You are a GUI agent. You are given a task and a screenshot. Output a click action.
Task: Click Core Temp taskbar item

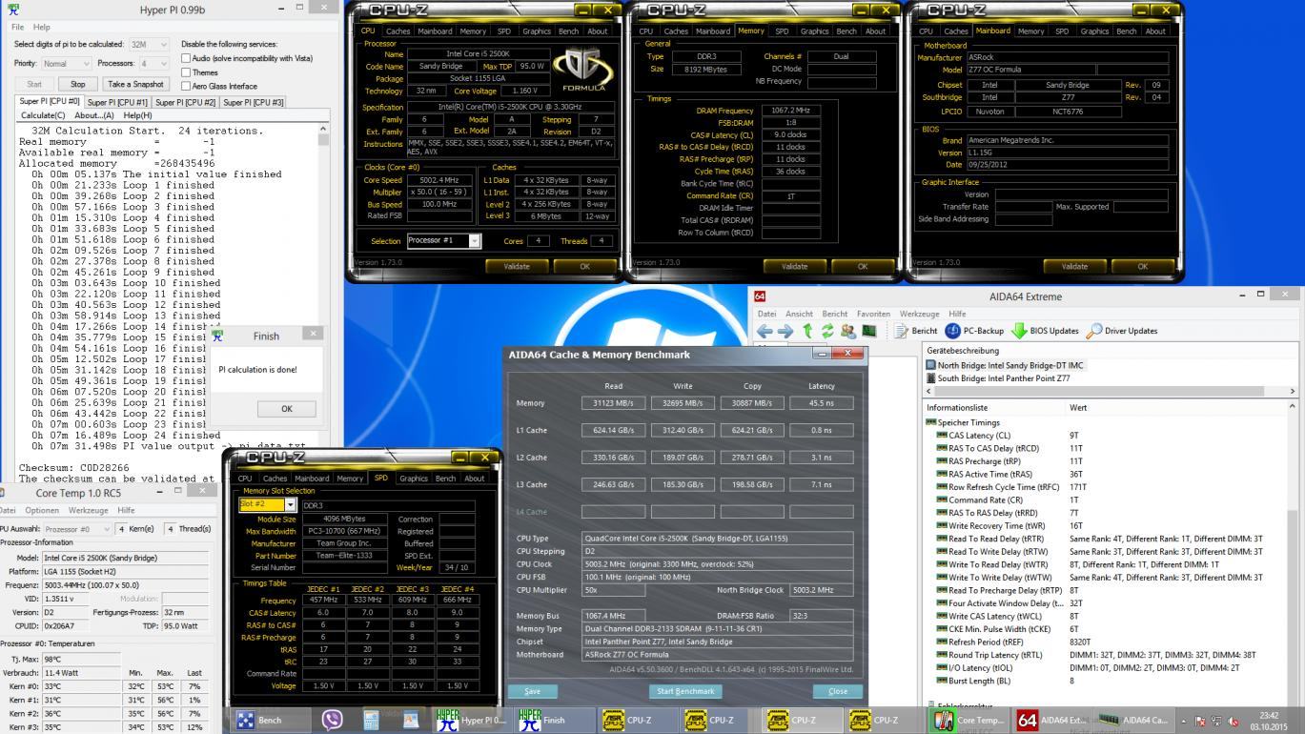pos(969,721)
